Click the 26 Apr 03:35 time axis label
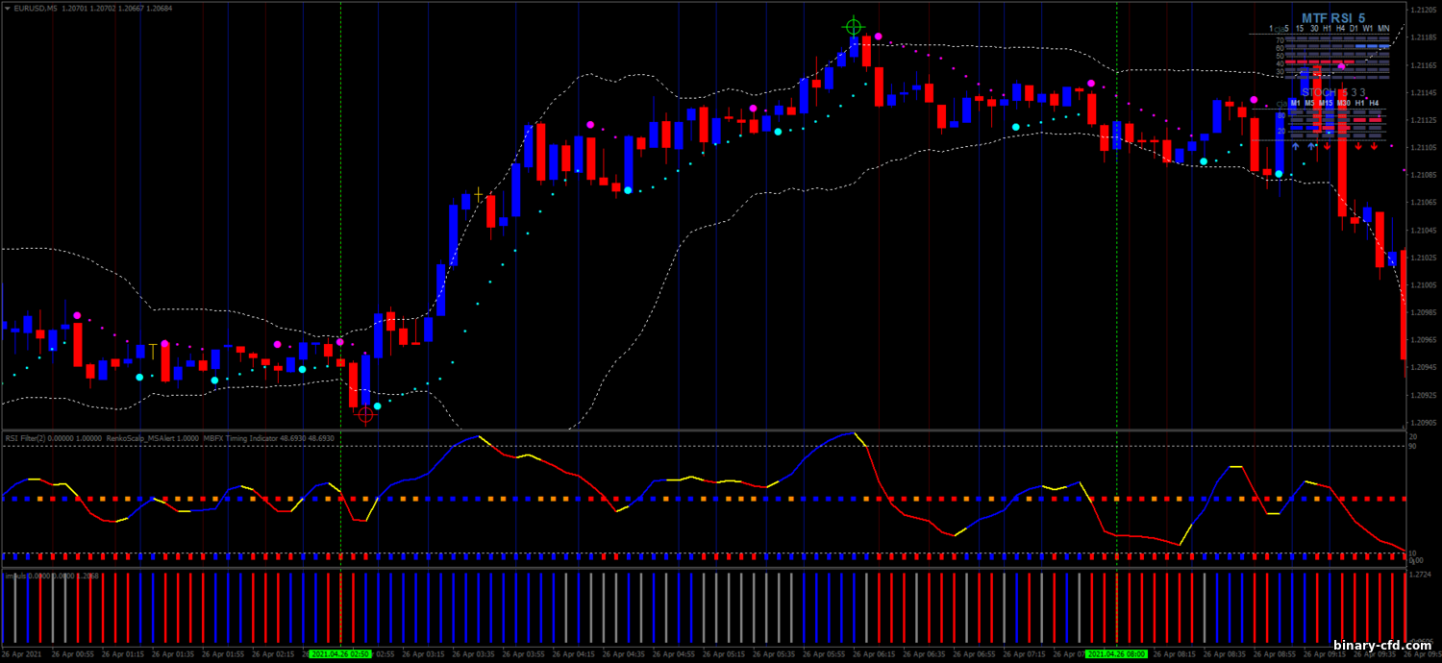This screenshot has width=1442, height=663. click(473, 654)
